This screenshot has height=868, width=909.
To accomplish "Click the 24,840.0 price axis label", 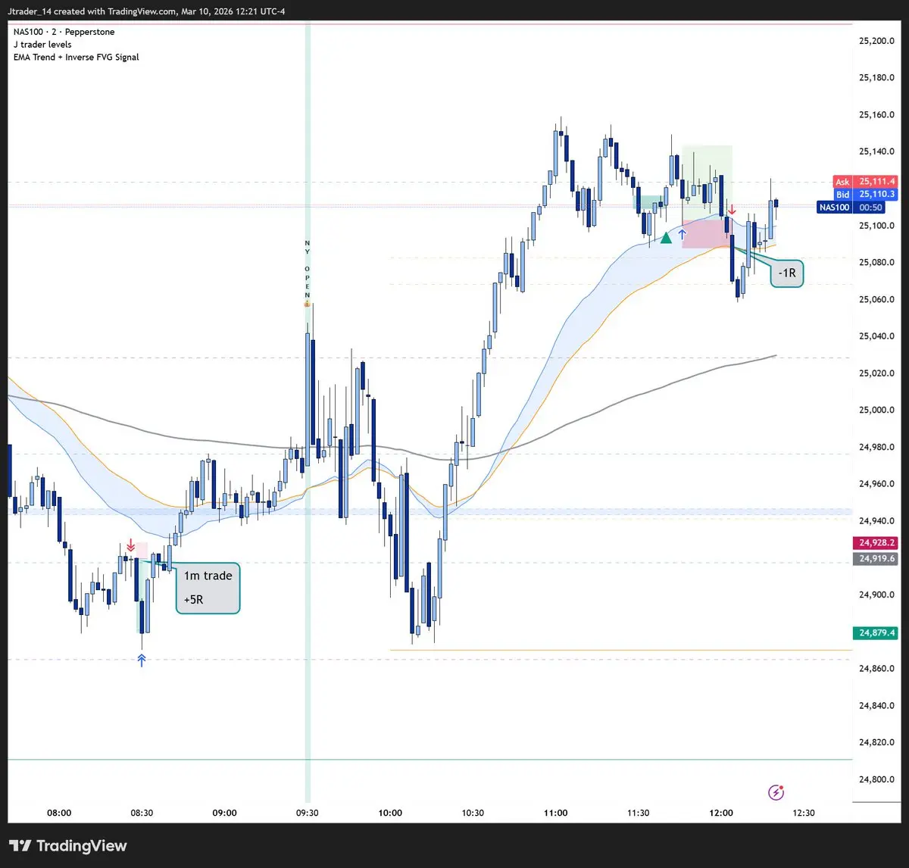I will (x=876, y=706).
